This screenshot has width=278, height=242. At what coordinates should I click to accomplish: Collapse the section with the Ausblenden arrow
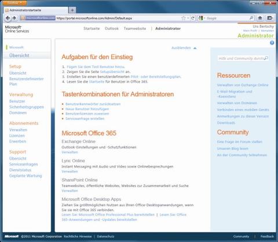tap(195, 48)
